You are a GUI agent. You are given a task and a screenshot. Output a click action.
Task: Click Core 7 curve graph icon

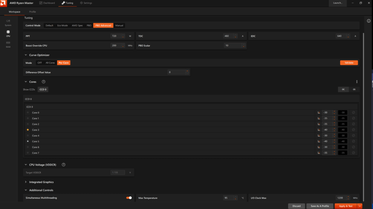pos(319,153)
